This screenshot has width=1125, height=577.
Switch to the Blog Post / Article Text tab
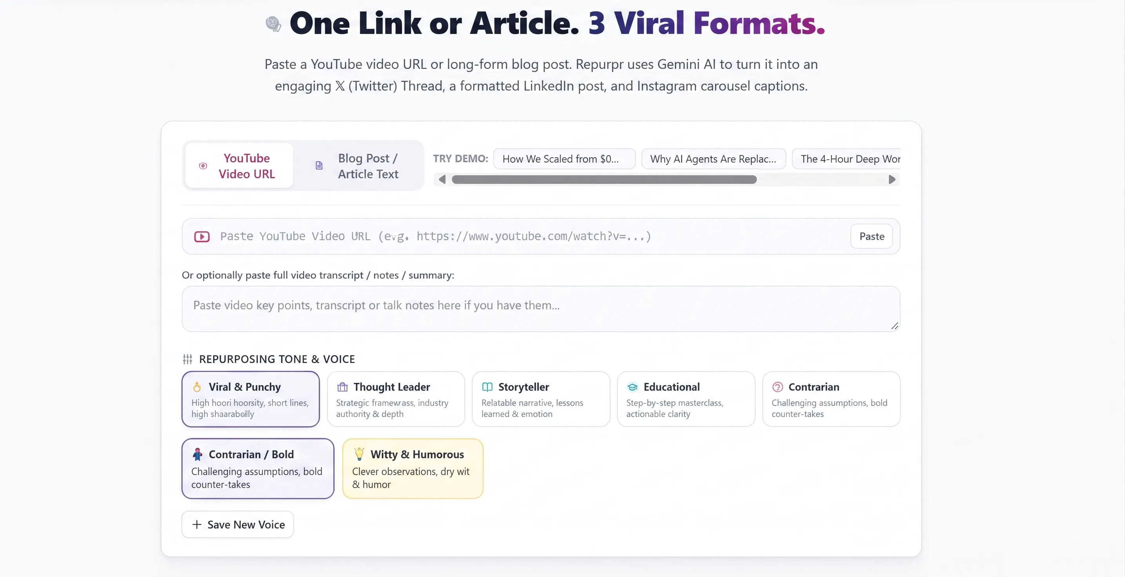click(x=357, y=166)
